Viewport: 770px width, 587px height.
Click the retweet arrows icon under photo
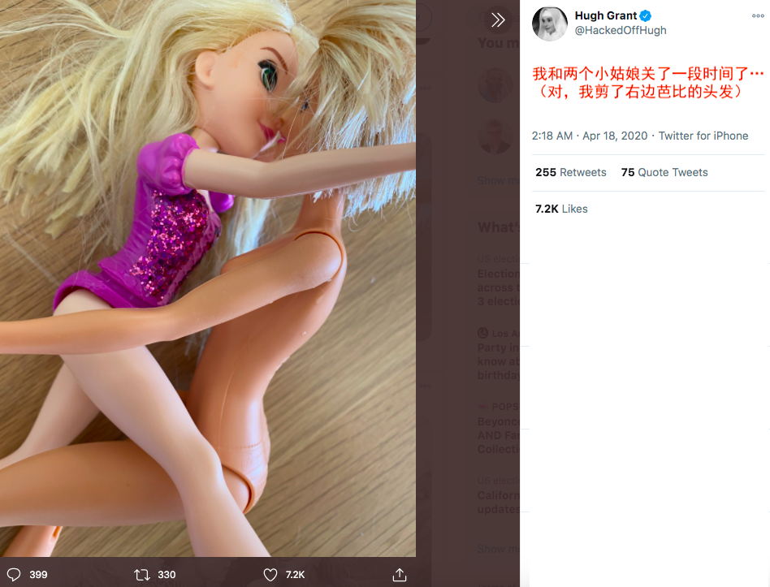click(x=142, y=575)
